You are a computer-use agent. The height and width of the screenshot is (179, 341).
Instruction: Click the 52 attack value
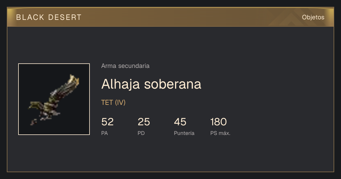click(107, 122)
